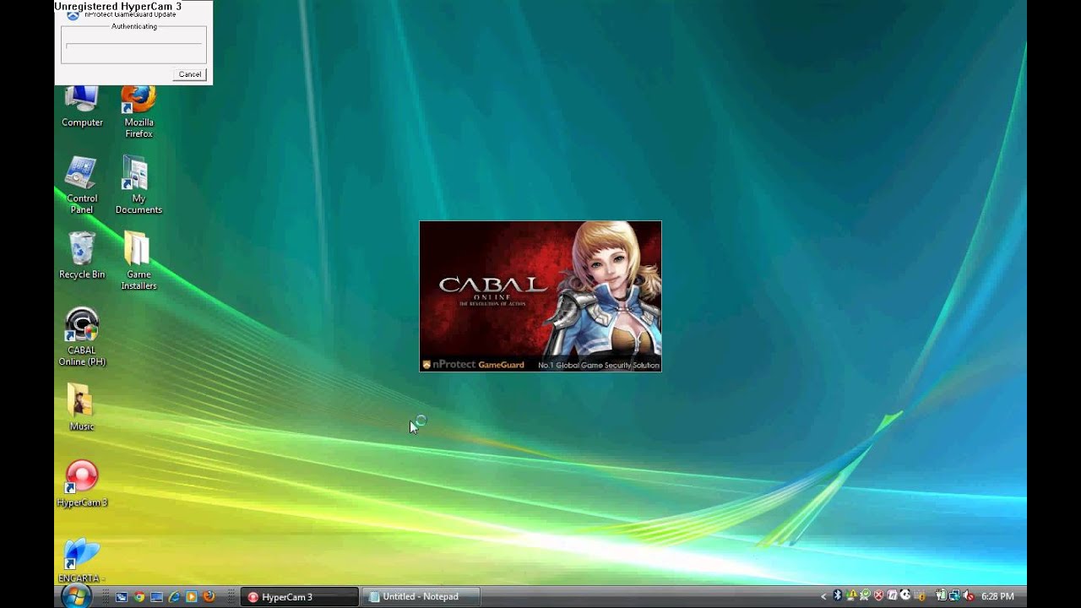The image size is (1081, 608).
Task: Open the red security shield tray icon
Action: (x=878, y=596)
